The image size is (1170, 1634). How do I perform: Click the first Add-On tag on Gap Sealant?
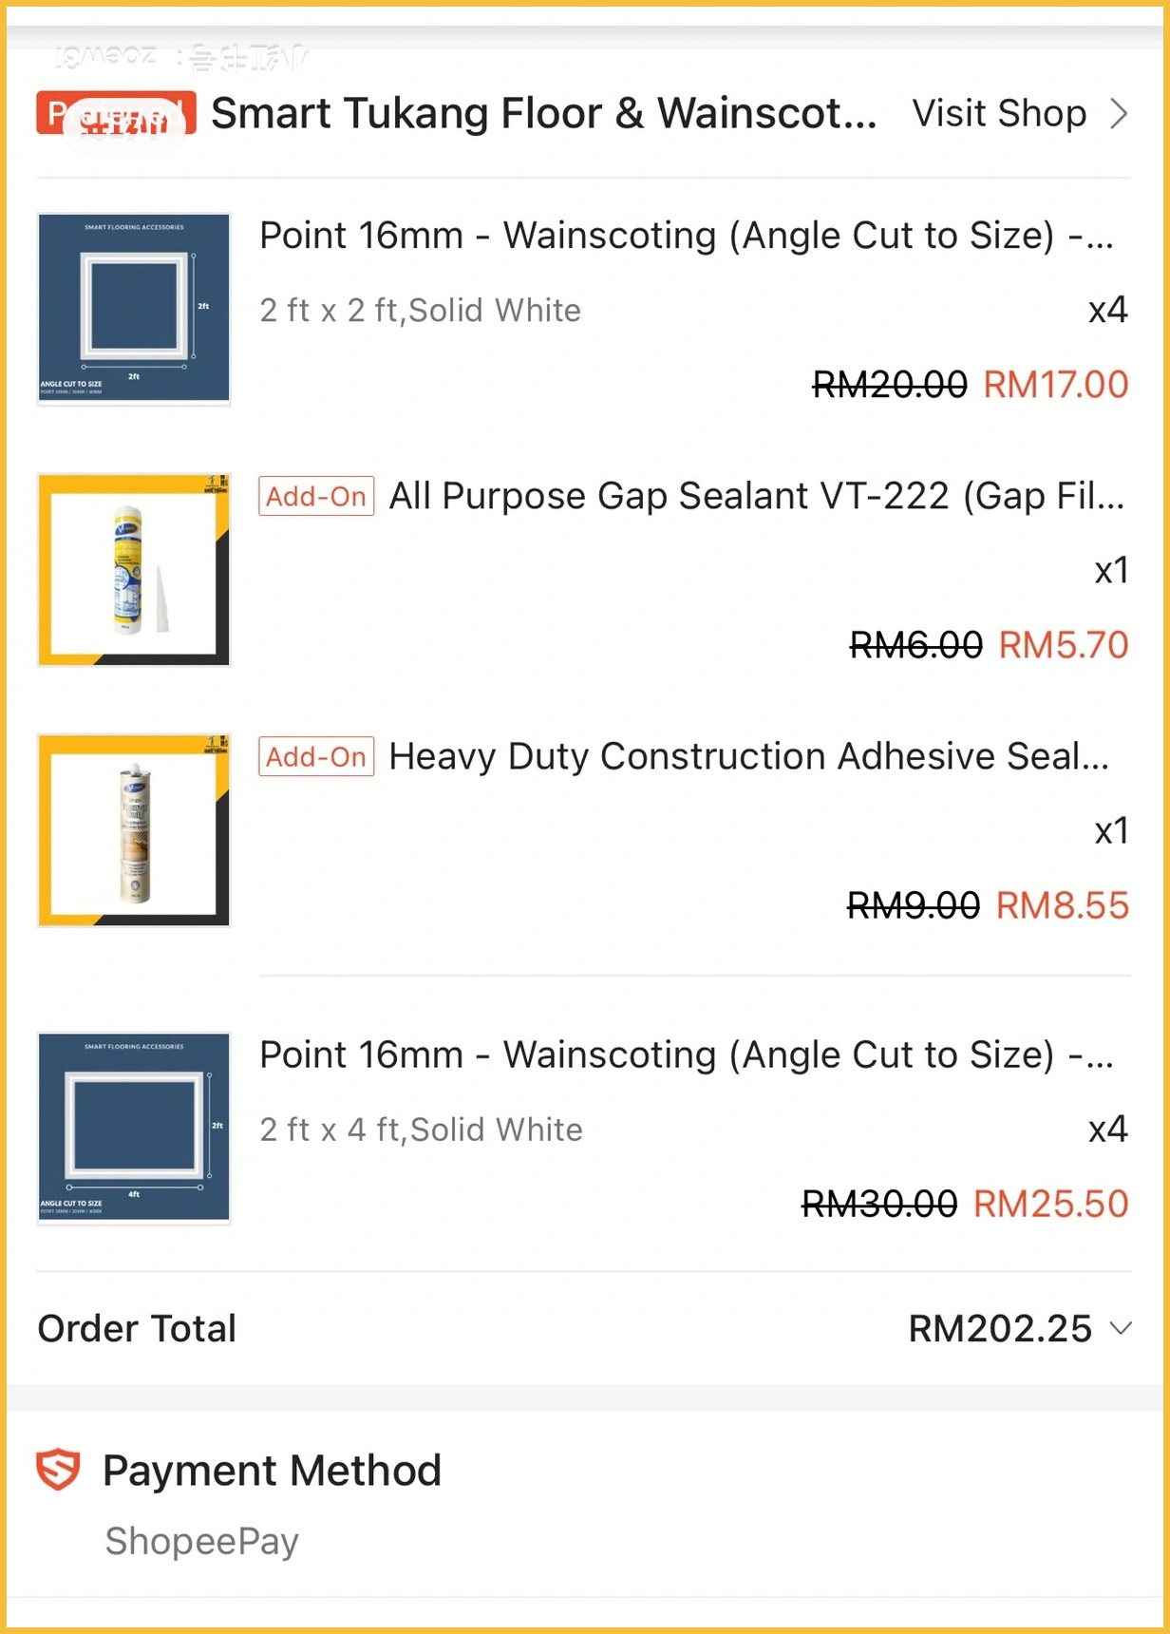click(316, 496)
